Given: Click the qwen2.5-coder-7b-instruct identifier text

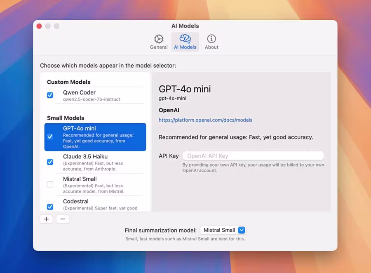Looking at the screenshot, I should tap(92, 99).
